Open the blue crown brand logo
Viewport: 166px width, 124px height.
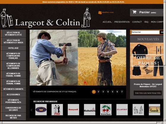[x=41, y=110]
